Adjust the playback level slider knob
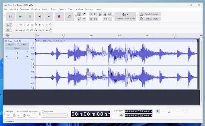This screenshot has height=126, width=205. click(51, 30)
